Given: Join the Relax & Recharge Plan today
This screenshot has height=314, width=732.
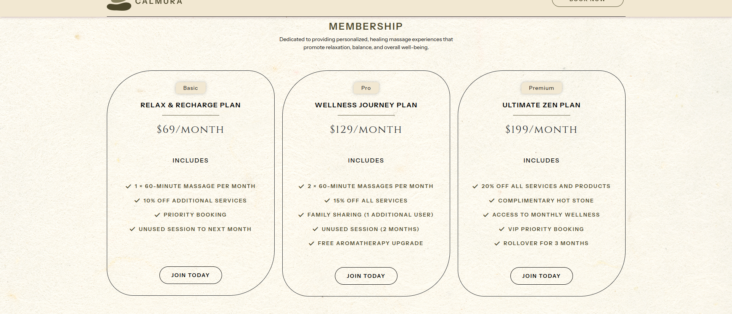Looking at the screenshot, I should [190, 275].
